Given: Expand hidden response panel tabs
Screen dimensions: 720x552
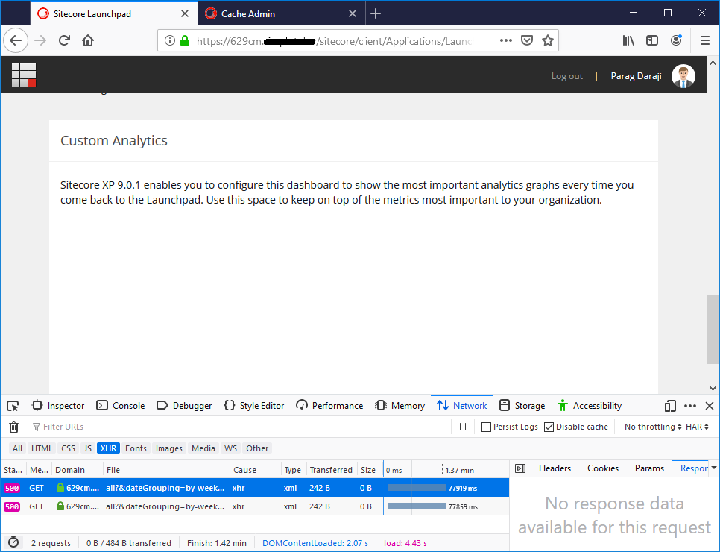Looking at the screenshot, I should pyautogui.click(x=714, y=468).
